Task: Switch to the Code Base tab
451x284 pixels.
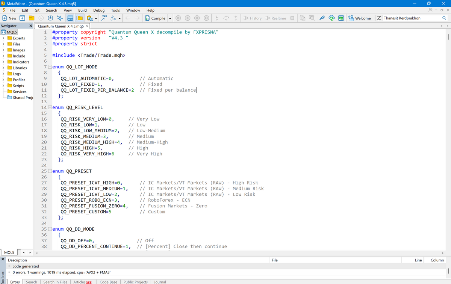Action: (108, 282)
